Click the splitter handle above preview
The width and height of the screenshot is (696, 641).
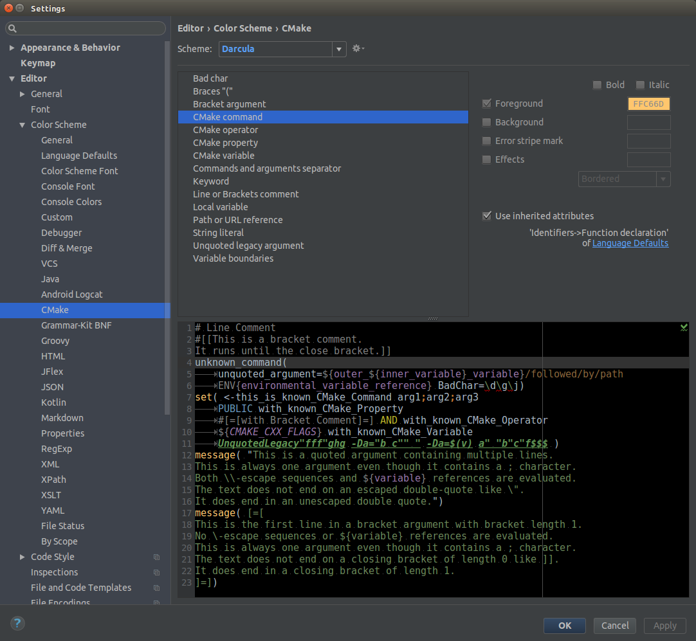click(x=433, y=318)
